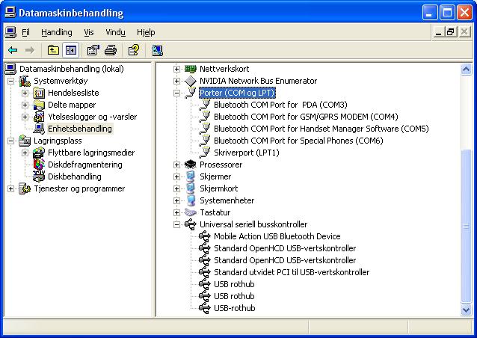Viewport: 477px width, 338px height.
Task: Click the Diskbehandling disk icon
Action: [x=39, y=176]
